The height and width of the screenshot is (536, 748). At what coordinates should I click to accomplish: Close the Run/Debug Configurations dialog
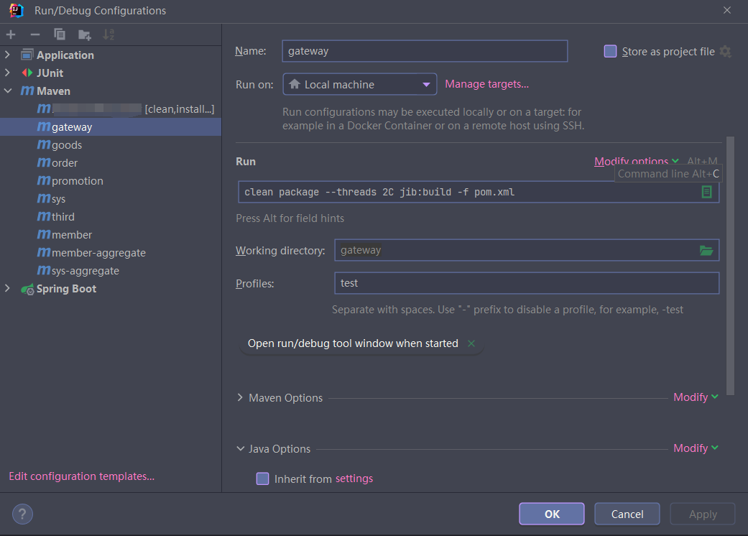click(x=727, y=11)
